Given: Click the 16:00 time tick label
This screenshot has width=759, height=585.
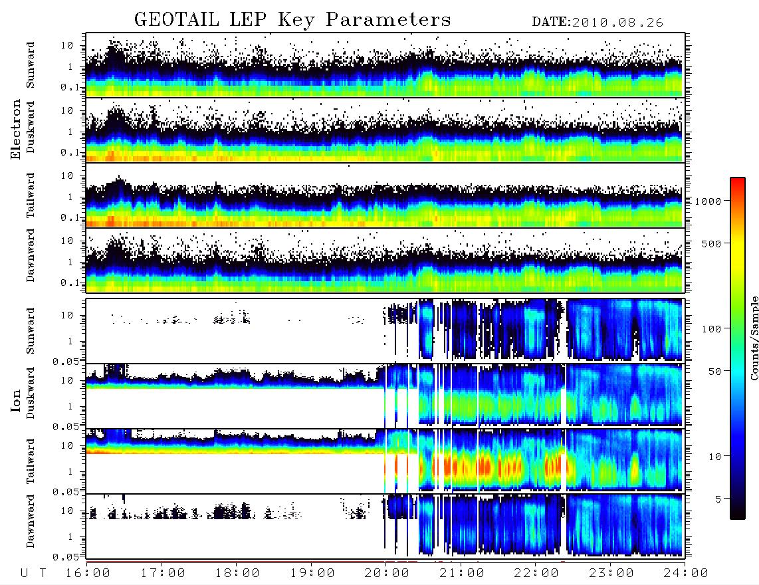Looking at the screenshot, I should (88, 574).
